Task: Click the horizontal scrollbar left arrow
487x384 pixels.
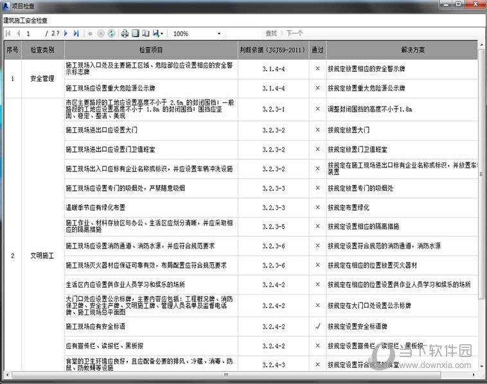Action: pyautogui.click(x=7, y=375)
